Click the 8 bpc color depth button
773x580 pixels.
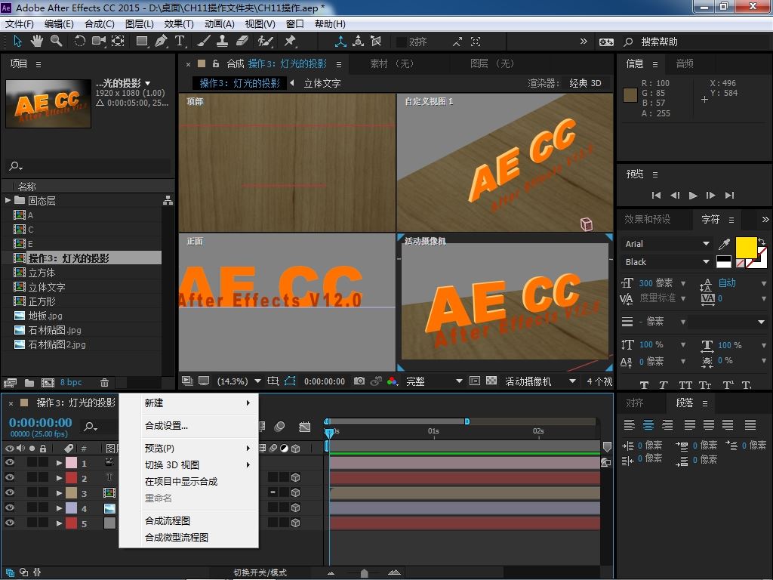pyautogui.click(x=71, y=382)
